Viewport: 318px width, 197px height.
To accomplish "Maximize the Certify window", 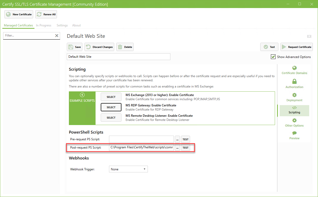I will click(x=300, y=4).
